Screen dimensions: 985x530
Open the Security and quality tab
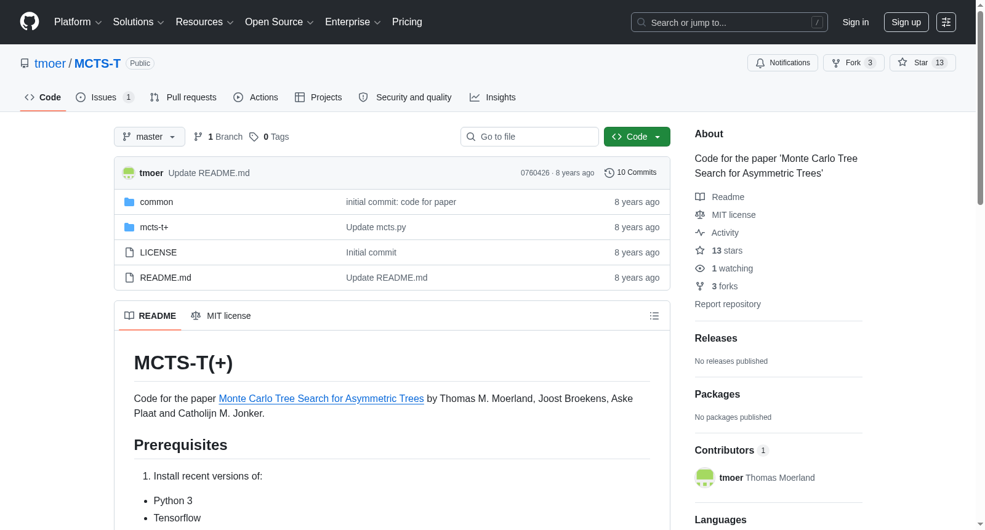(x=405, y=97)
